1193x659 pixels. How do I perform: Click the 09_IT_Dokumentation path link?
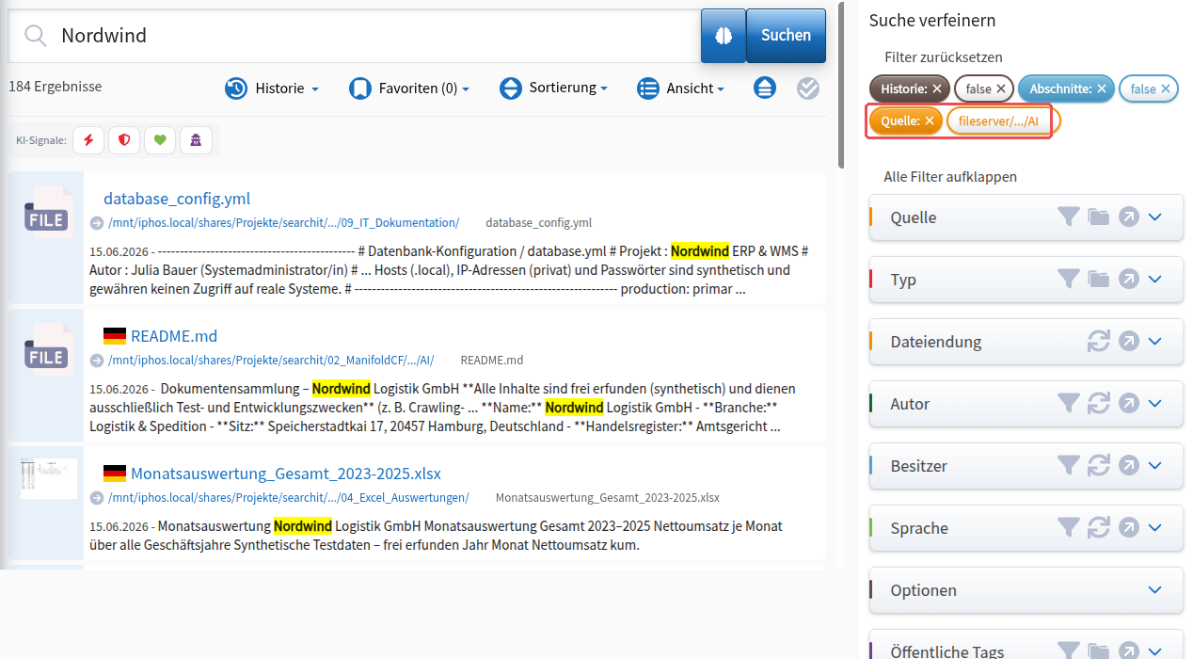[283, 223]
